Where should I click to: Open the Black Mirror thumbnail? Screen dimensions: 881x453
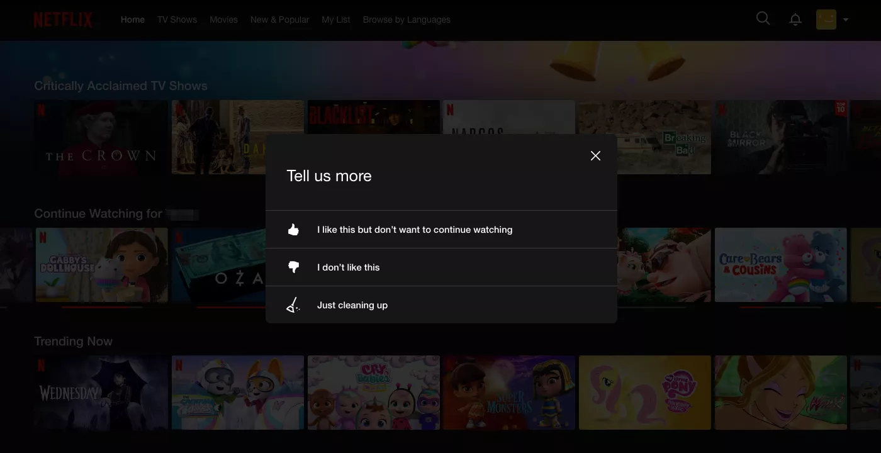(780, 137)
